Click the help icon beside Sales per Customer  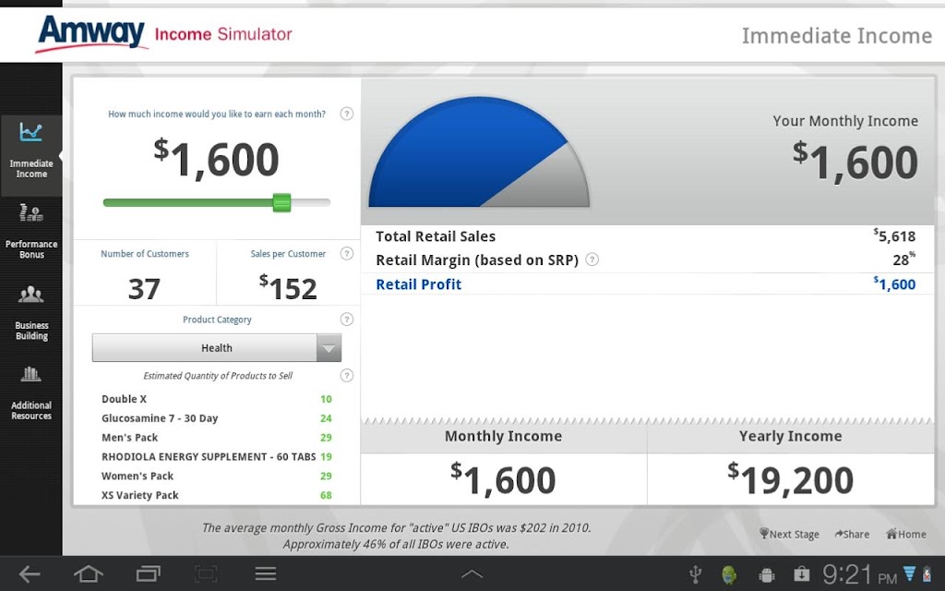pyautogui.click(x=347, y=253)
